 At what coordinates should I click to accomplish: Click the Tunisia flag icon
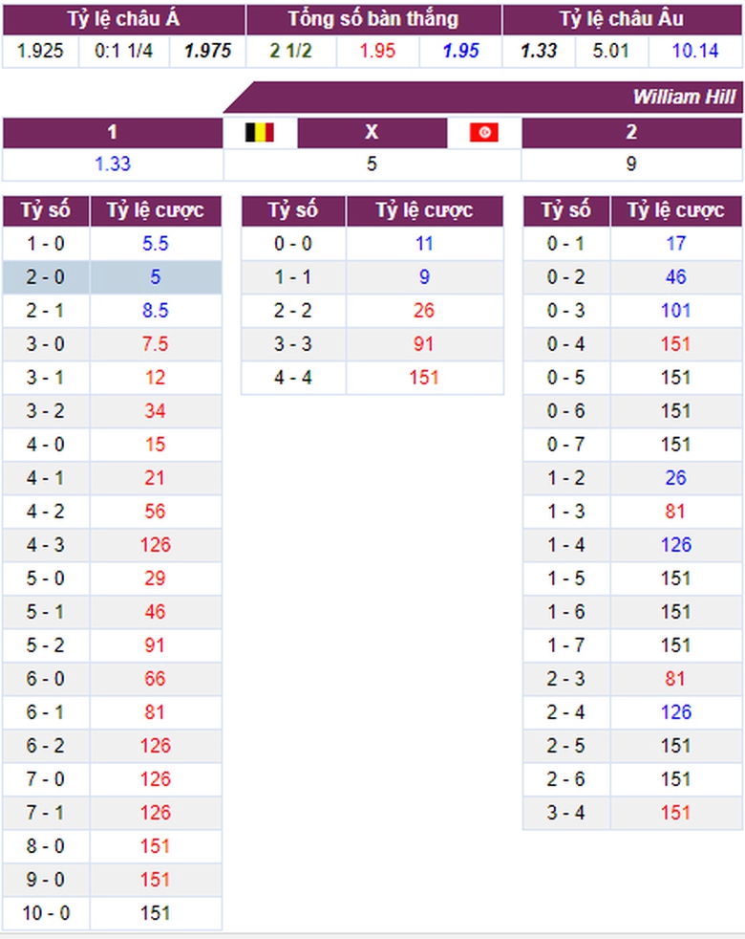484,132
